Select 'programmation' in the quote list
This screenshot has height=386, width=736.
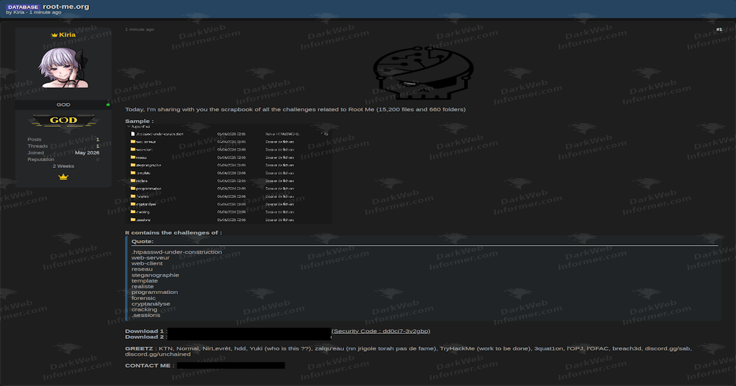[x=155, y=292]
